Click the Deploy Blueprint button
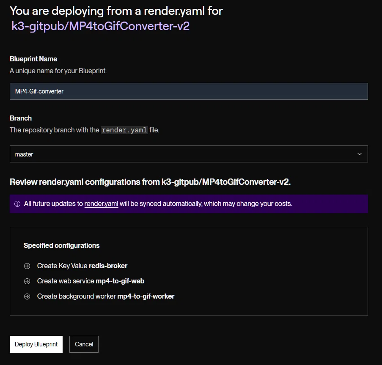382x365 pixels. click(36, 344)
